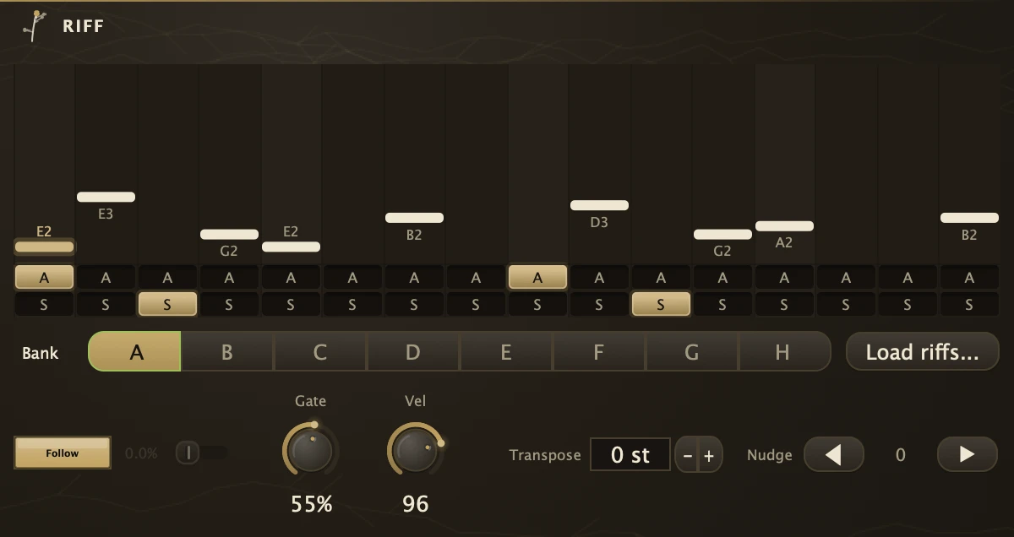Open the Load riffs... dialog
The image size is (1014, 537).
(922, 351)
